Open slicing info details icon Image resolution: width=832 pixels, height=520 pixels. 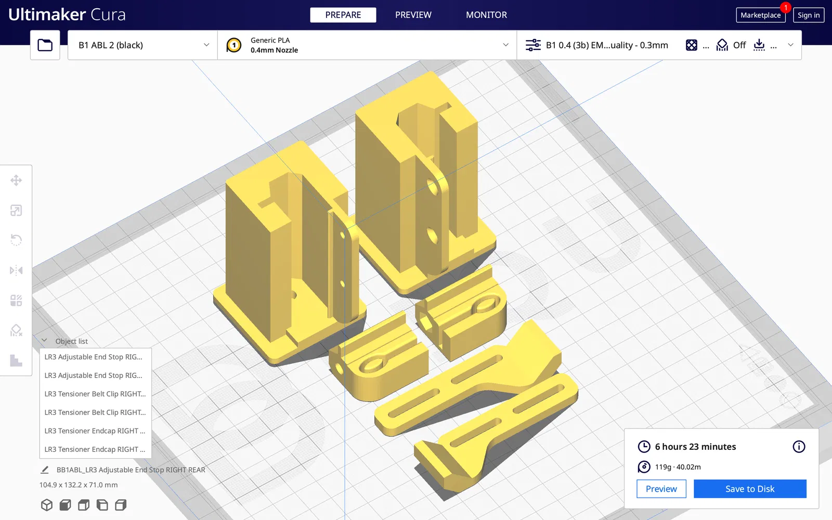pos(799,447)
